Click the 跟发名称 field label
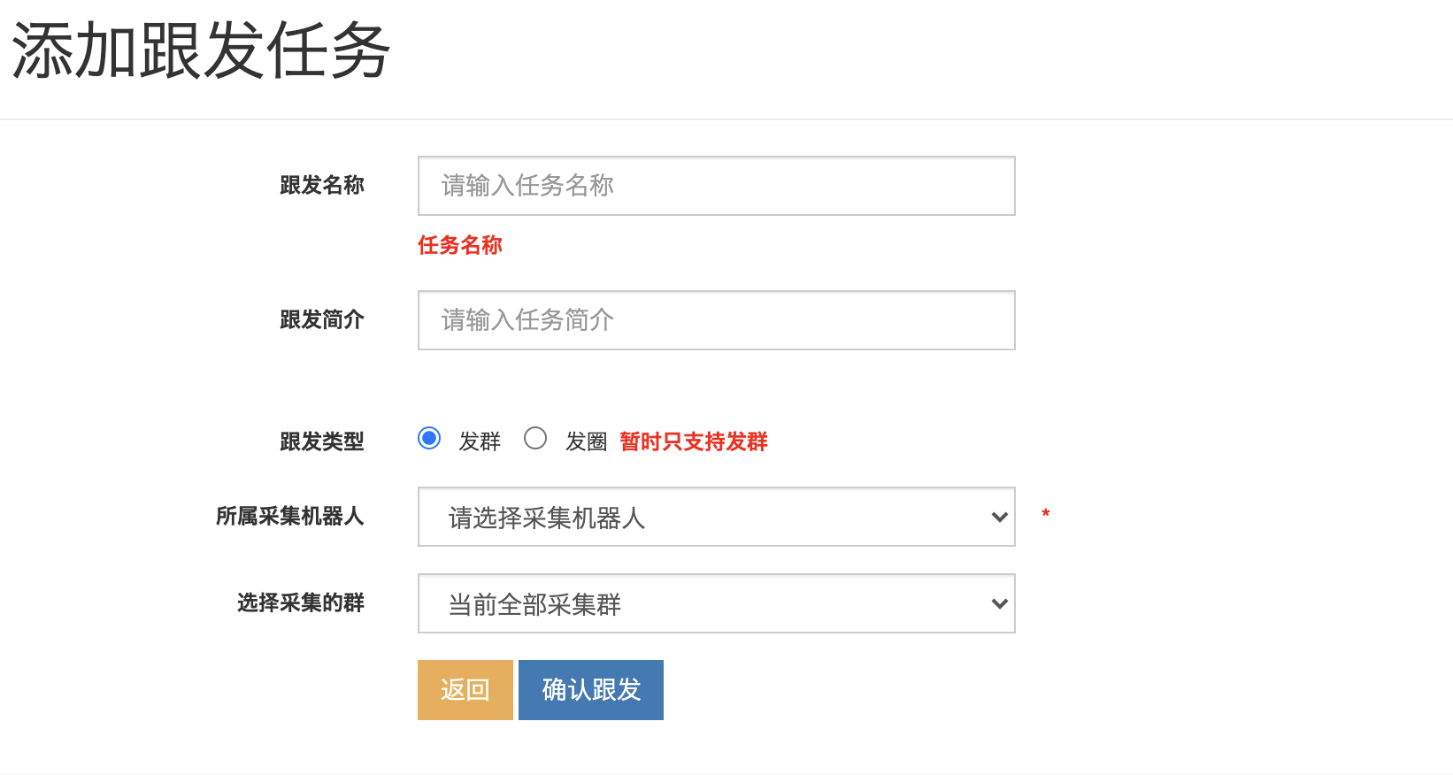Viewport: 1453px width, 775px height. tap(322, 186)
